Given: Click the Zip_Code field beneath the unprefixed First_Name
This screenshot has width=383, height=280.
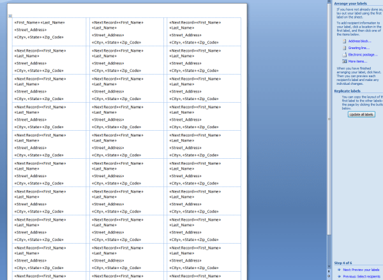Looking at the screenshot, I should 53,37.
